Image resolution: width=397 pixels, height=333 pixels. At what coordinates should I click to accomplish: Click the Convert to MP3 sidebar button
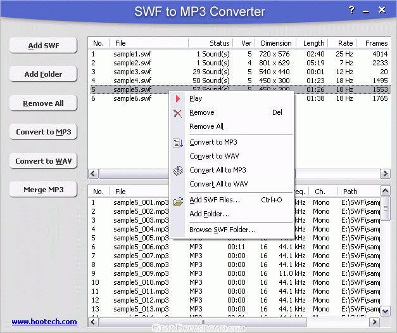pos(43,132)
